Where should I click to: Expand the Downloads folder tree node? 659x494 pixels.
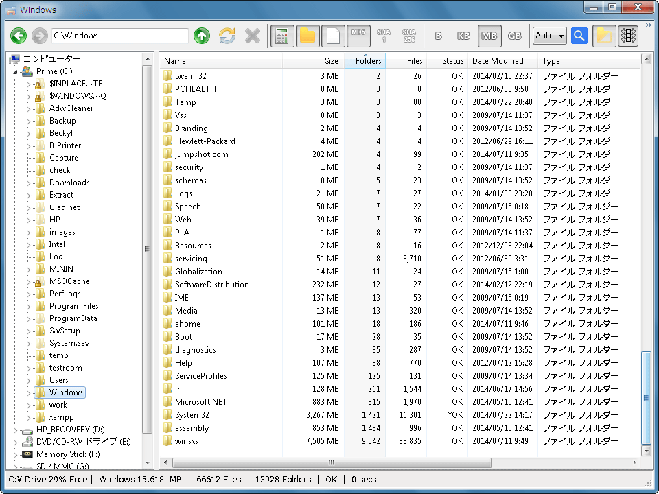tap(29, 183)
